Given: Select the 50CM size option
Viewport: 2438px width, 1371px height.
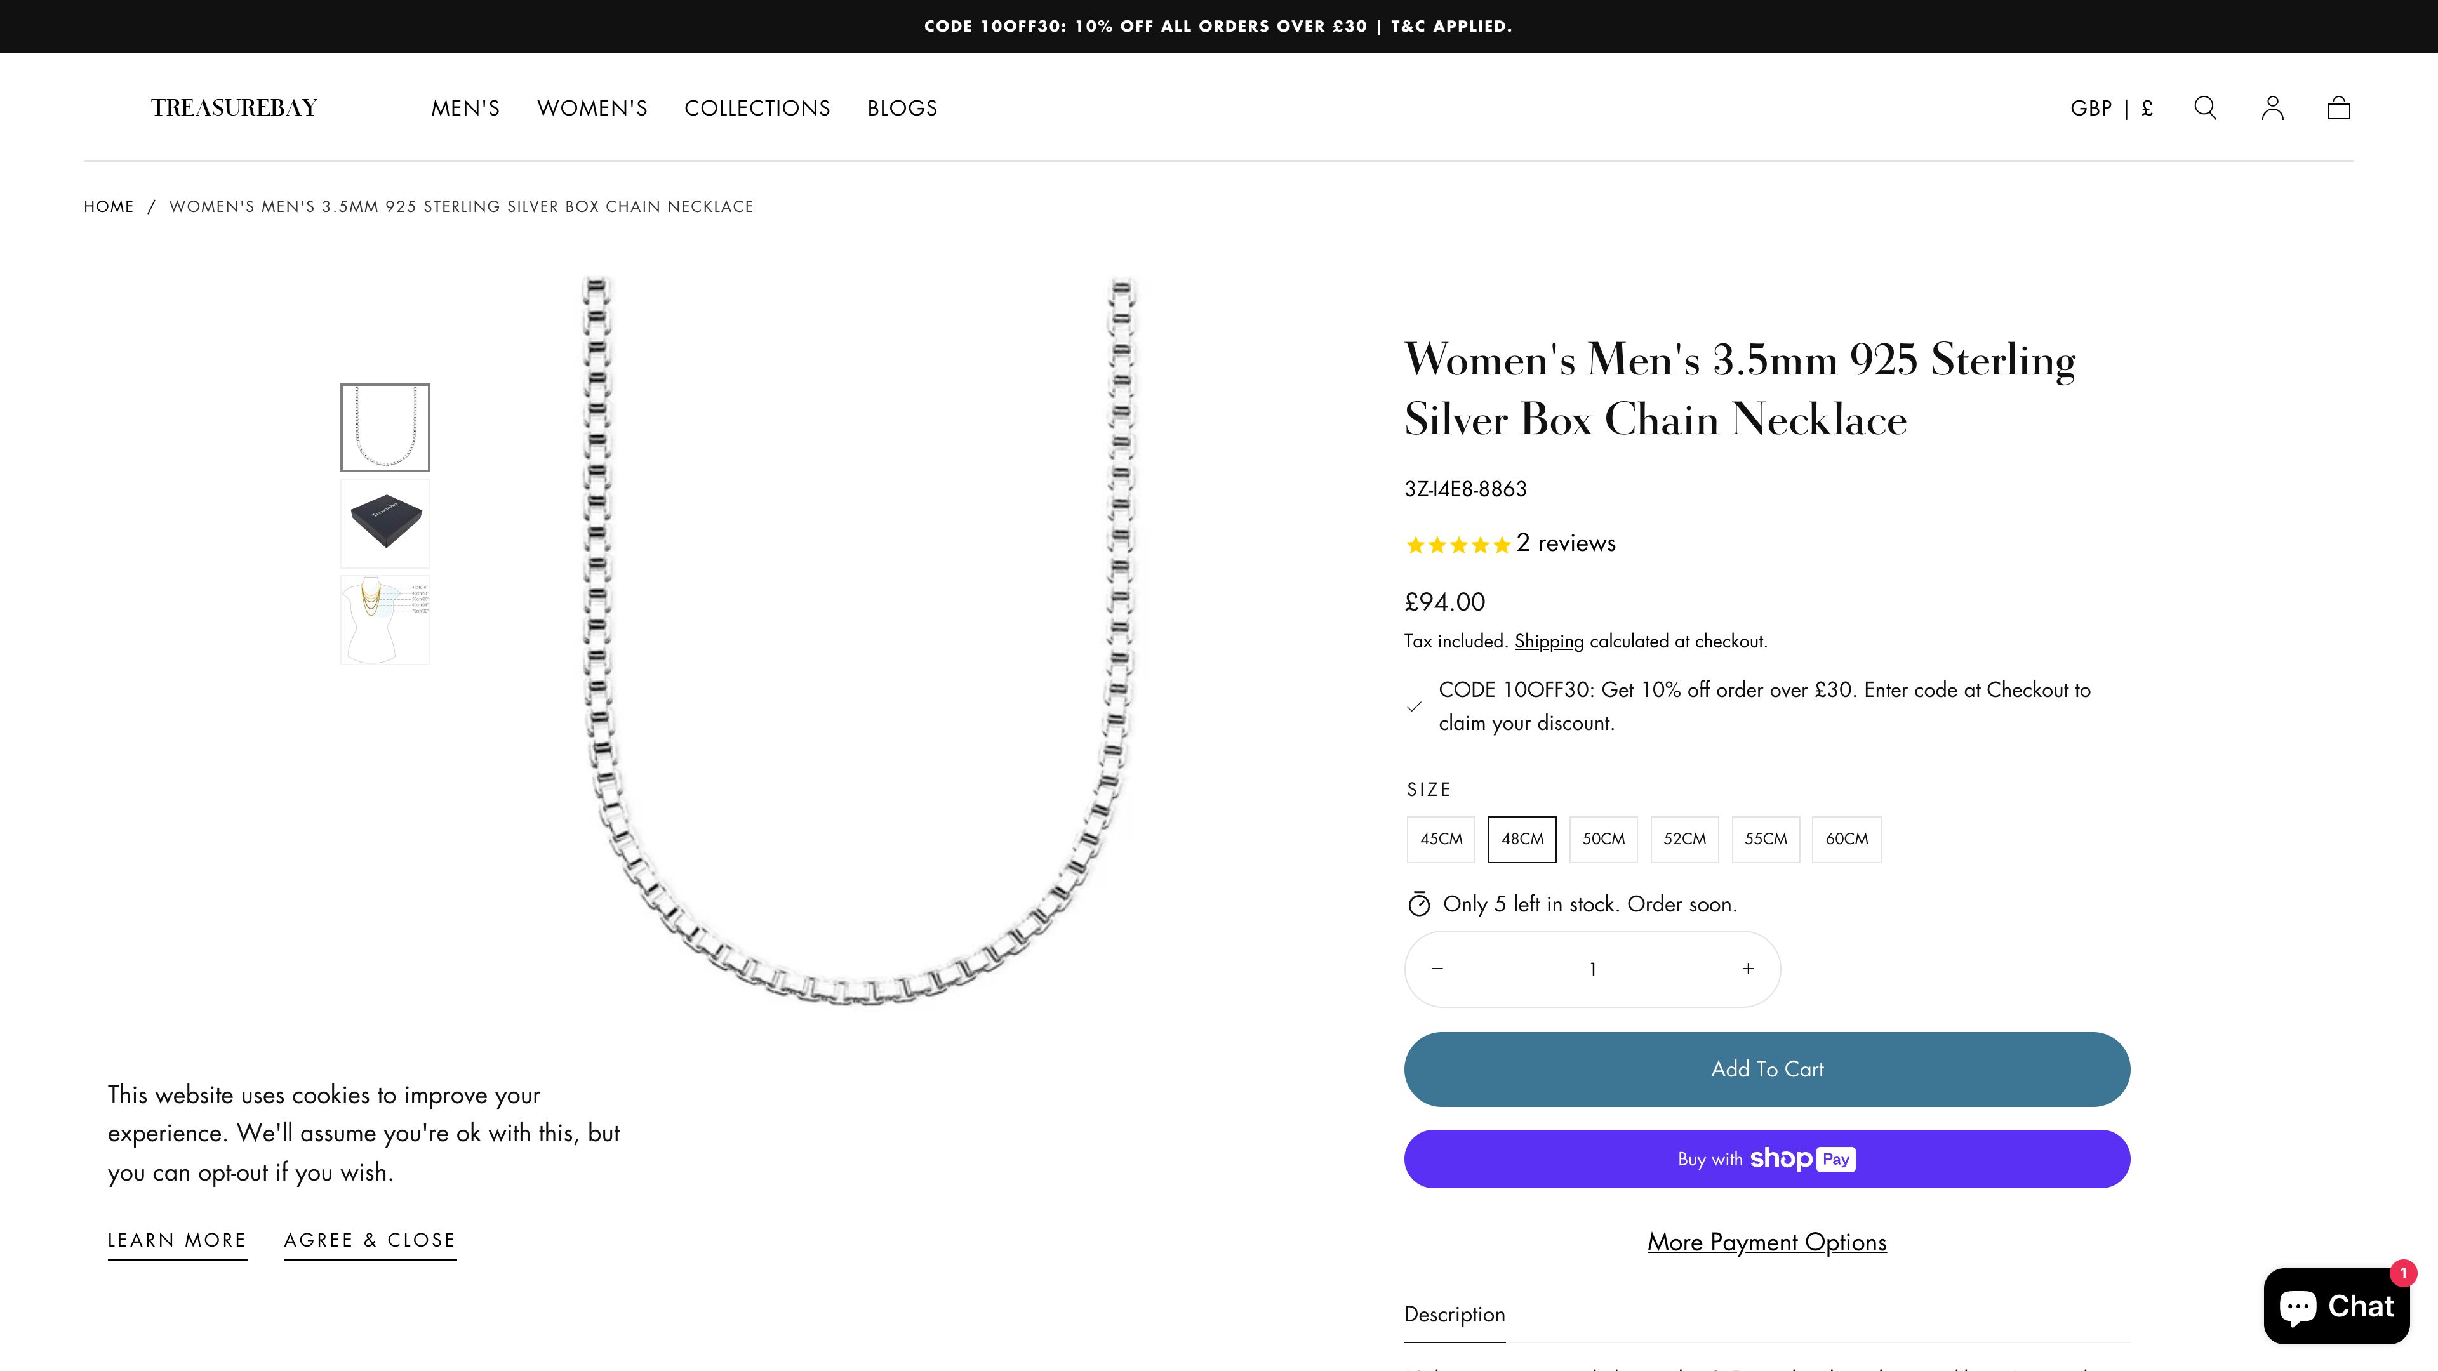Looking at the screenshot, I should point(1603,839).
